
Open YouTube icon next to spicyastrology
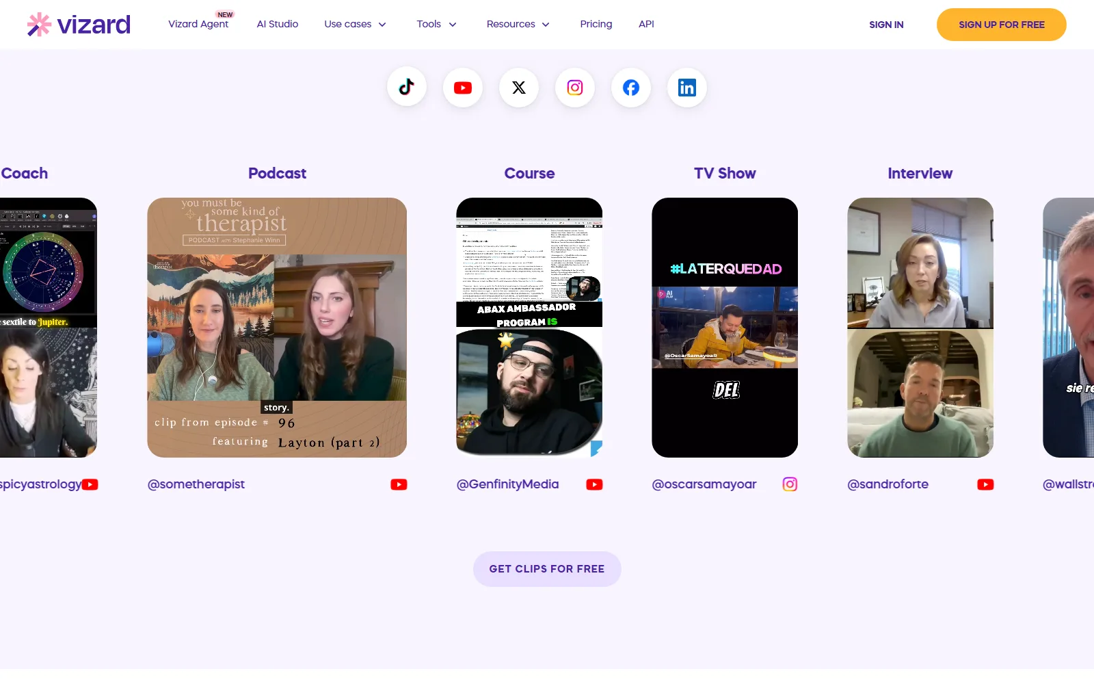tap(90, 484)
